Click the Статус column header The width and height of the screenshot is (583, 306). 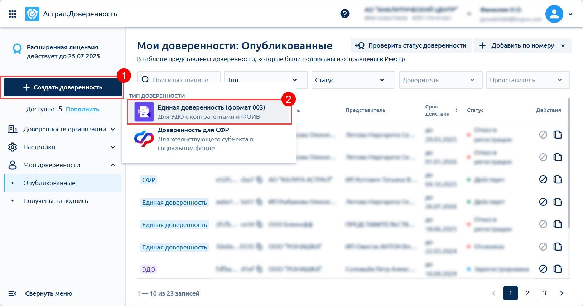[x=475, y=110]
